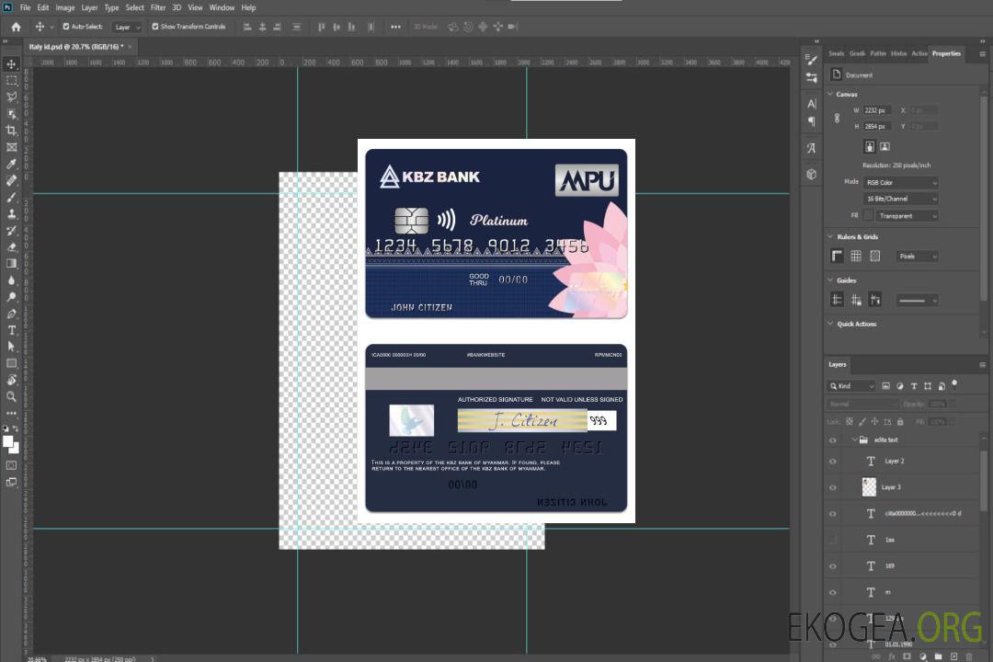The height and width of the screenshot is (662, 993).
Task: Toggle the grid icon in Rulers & Grids
Action: [x=856, y=256]
